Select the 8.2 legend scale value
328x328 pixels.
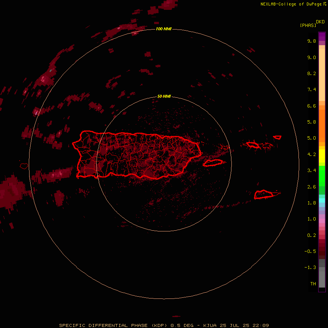coord(312,73)
